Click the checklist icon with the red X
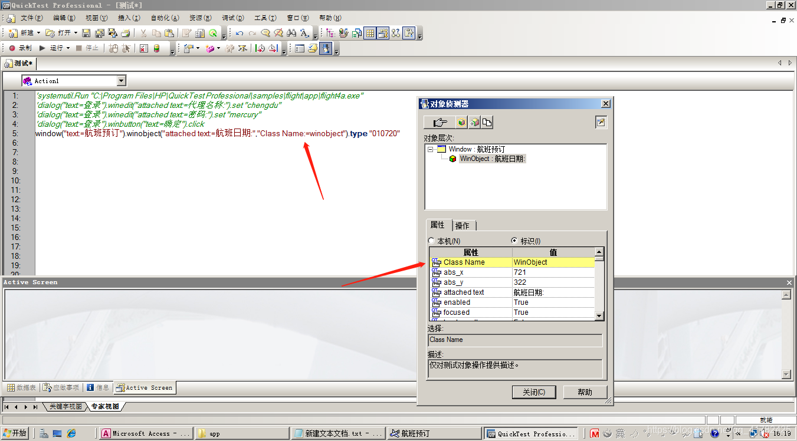The image size is (797, 441). coord(143,48)
